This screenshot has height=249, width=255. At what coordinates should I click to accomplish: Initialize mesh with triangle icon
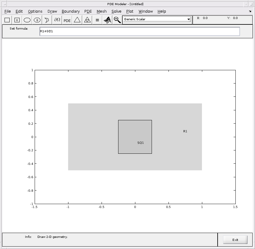click(x=77, y=20)
